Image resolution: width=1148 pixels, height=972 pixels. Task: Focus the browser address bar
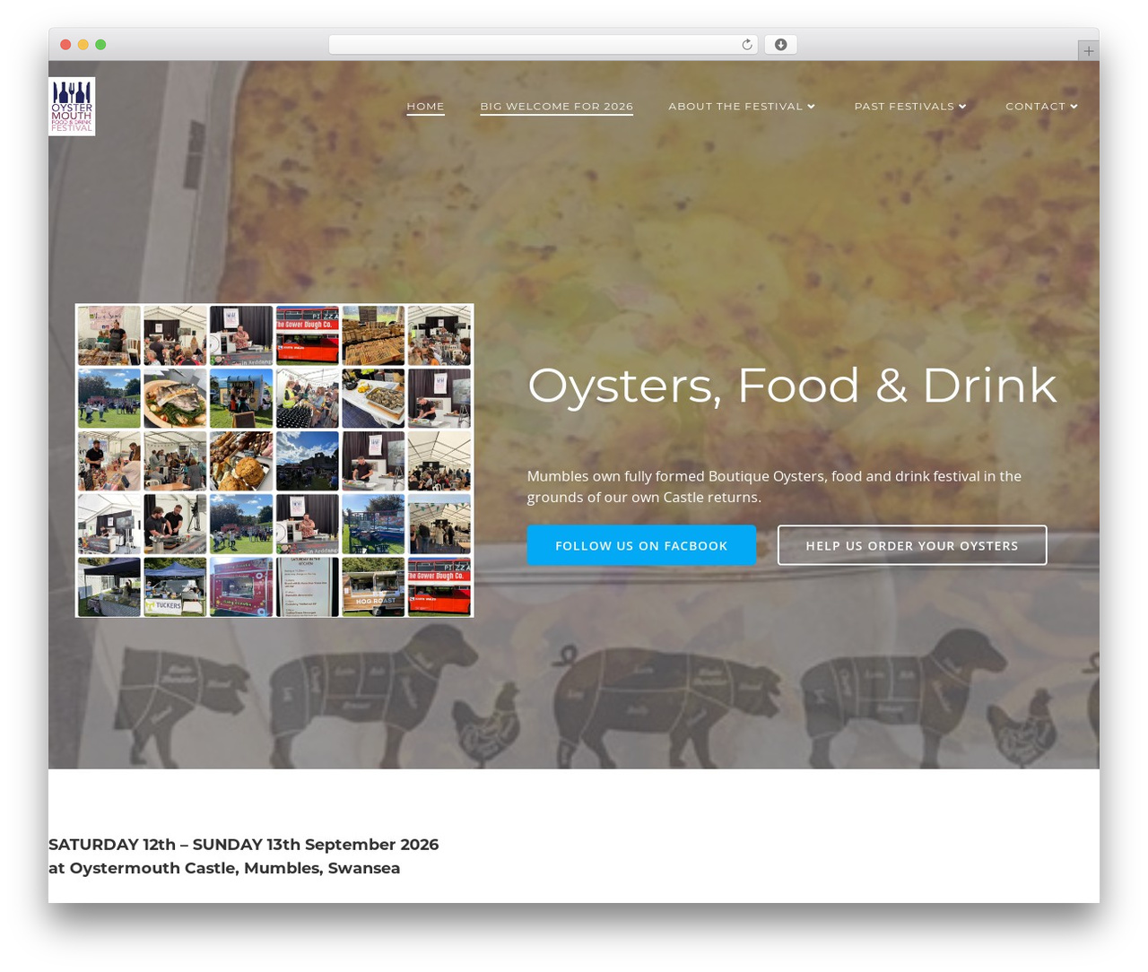click(x=543, y=45)
